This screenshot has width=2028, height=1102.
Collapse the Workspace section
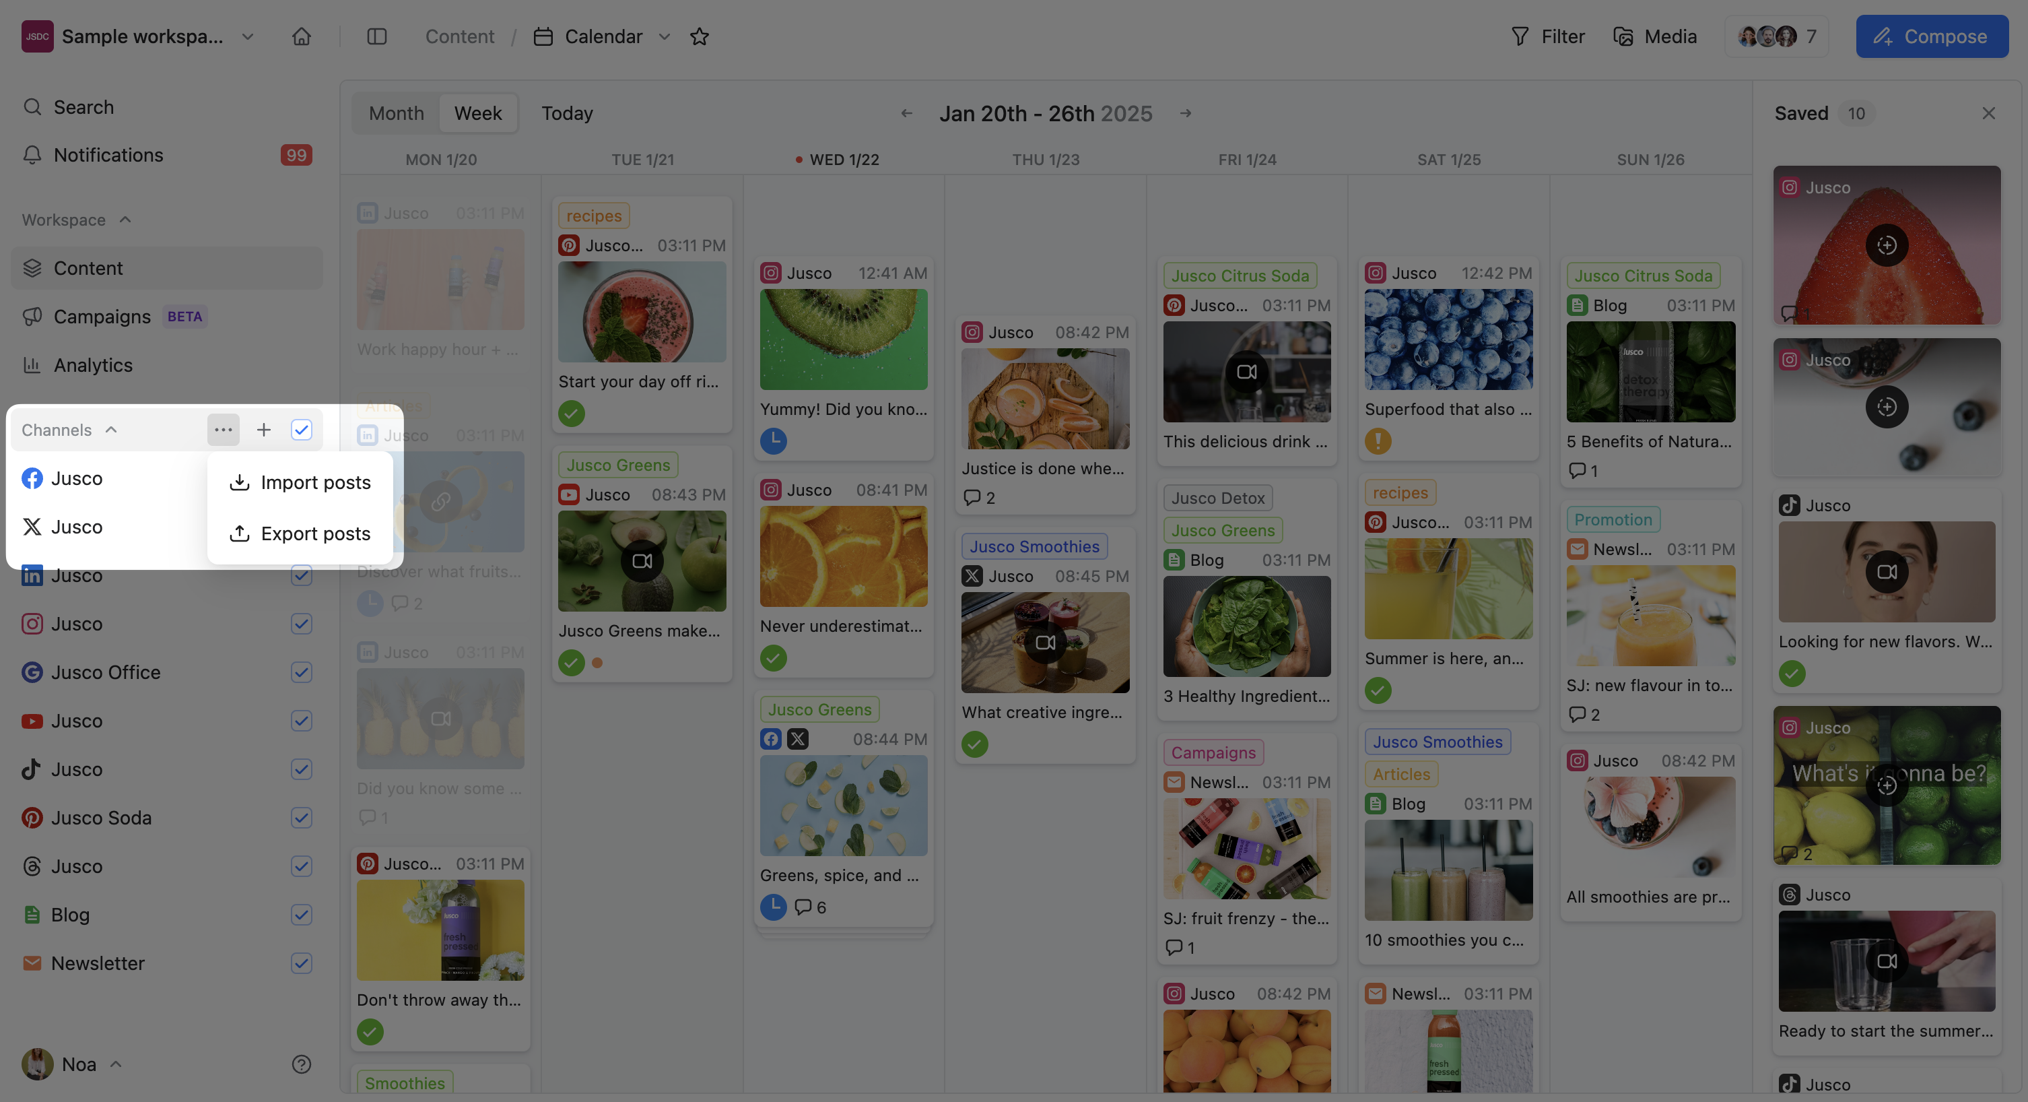125,220
